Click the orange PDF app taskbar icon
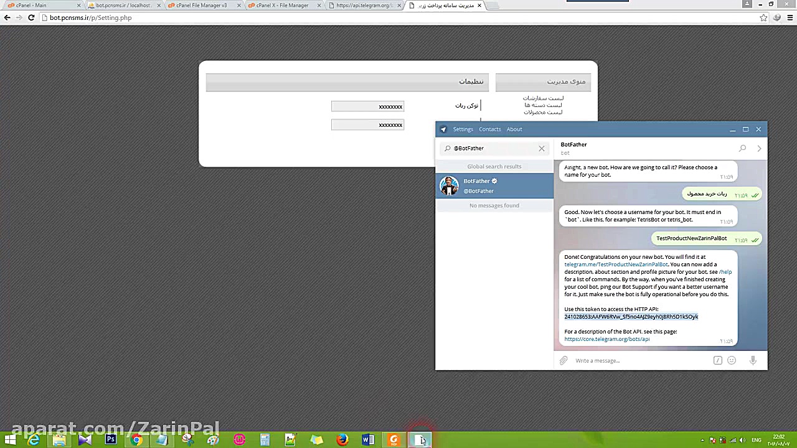797x448 pixels. coord(394,440)
